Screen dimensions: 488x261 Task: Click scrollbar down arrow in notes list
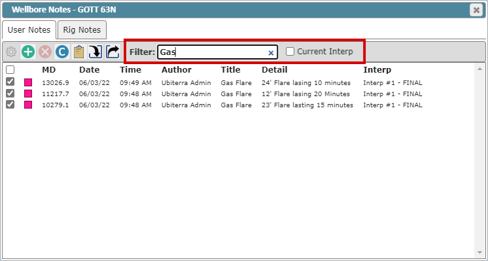pos(479,252)
